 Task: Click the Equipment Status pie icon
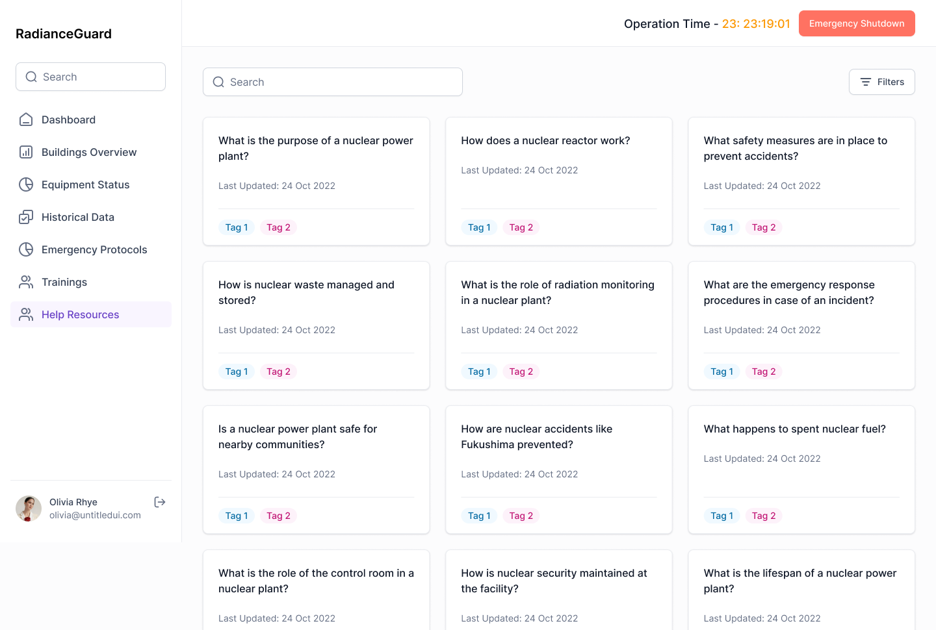click(x=26, y=184)
